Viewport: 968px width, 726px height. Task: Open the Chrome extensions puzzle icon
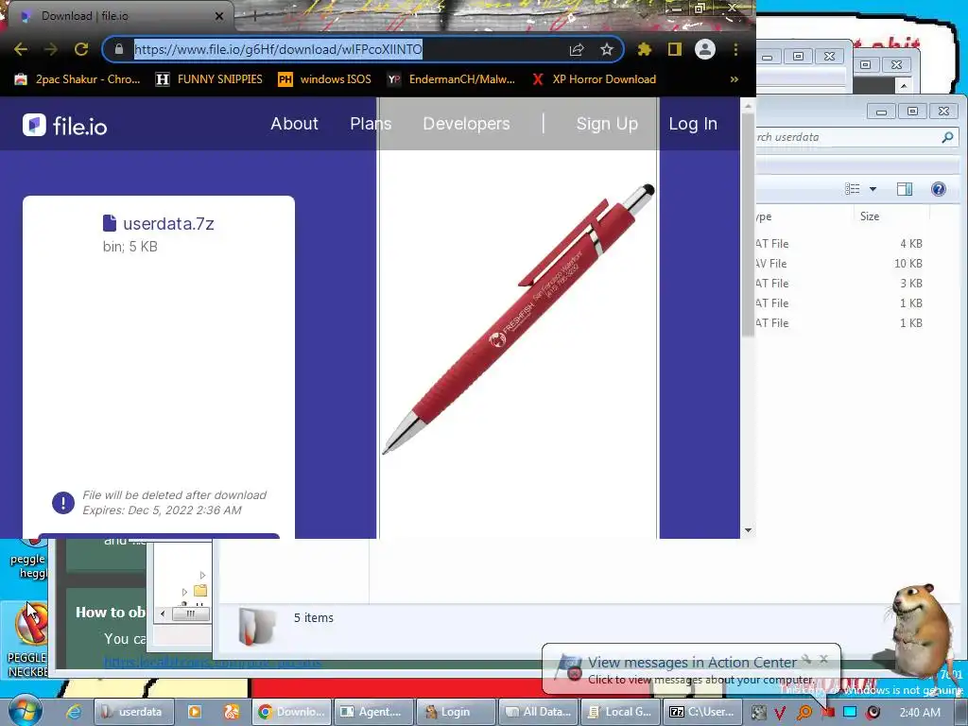click(645, 49)
